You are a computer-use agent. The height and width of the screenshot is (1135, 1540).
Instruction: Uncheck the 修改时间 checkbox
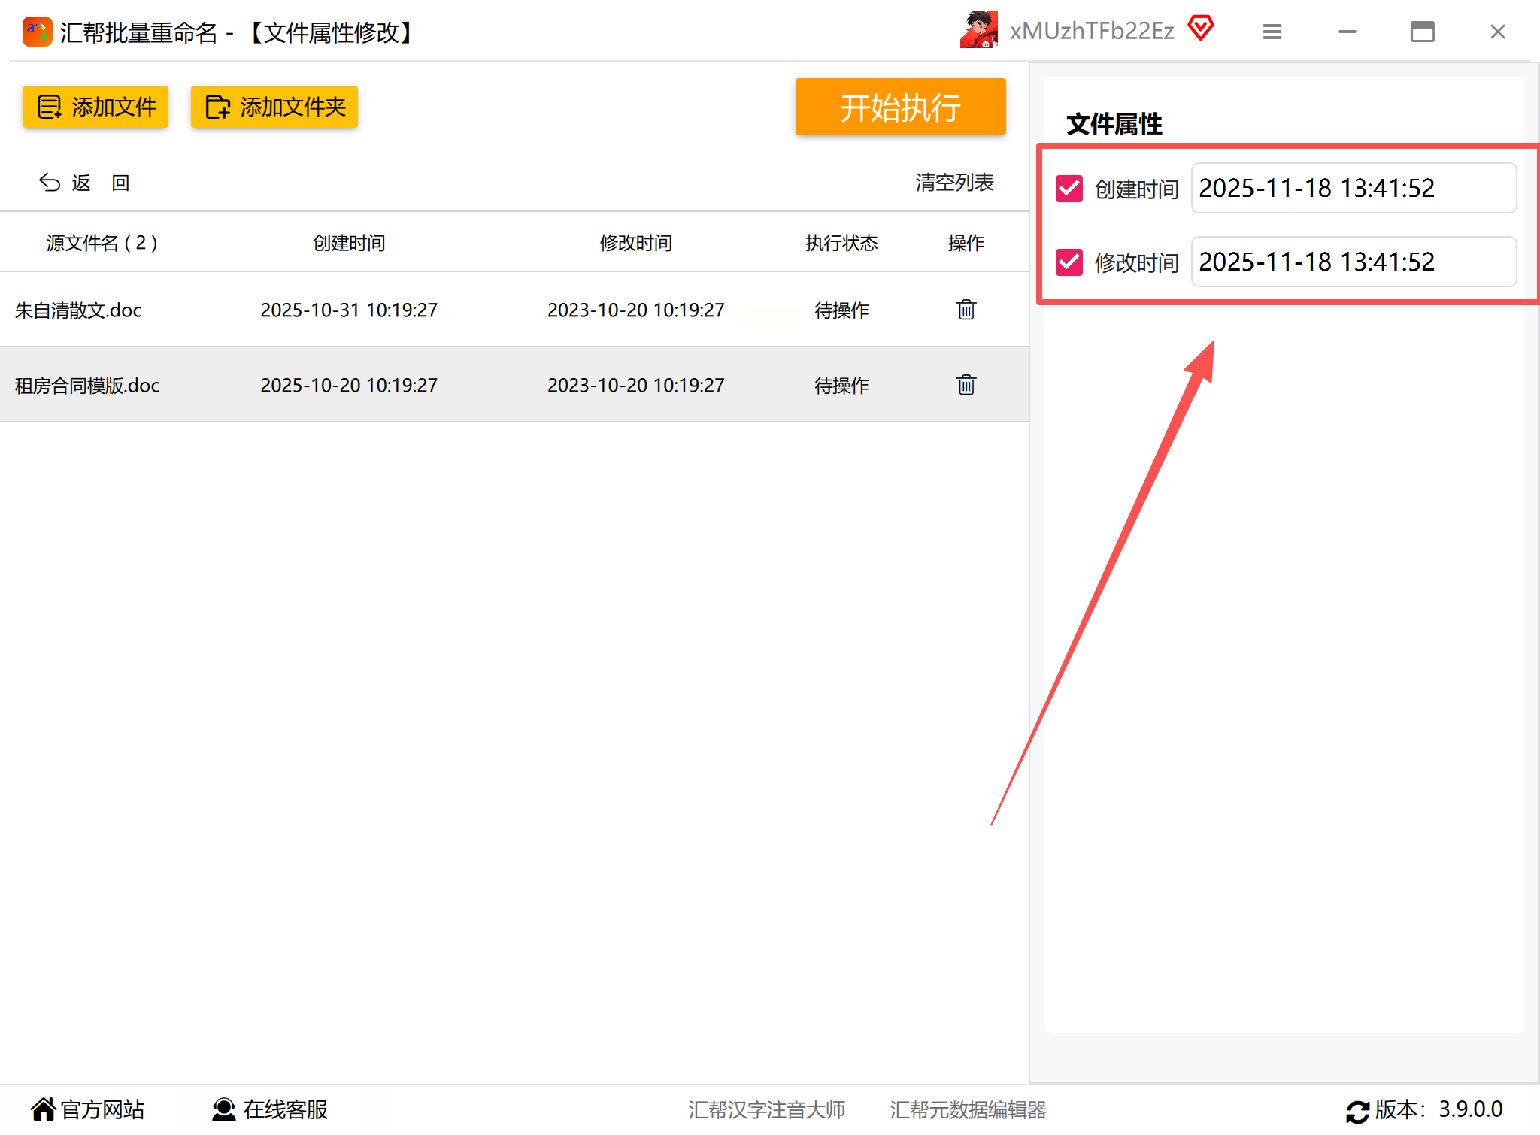[x=1069, y=262]
